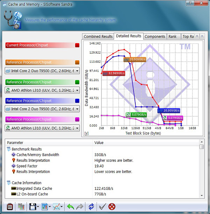Click the Cache/Memory Bandwidth diamond icon

(14, 154)
